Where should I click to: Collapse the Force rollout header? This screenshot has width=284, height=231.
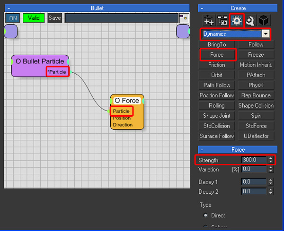pos(238,149)
